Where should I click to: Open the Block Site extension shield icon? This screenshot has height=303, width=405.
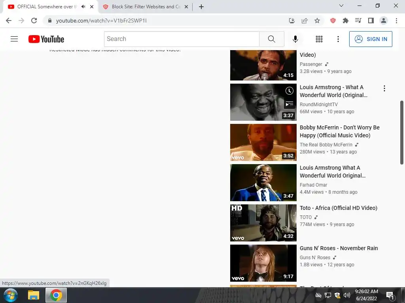pyautogui.click(x=333, y=21)
